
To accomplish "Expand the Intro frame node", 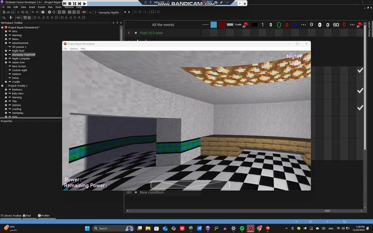I will 6,31.
